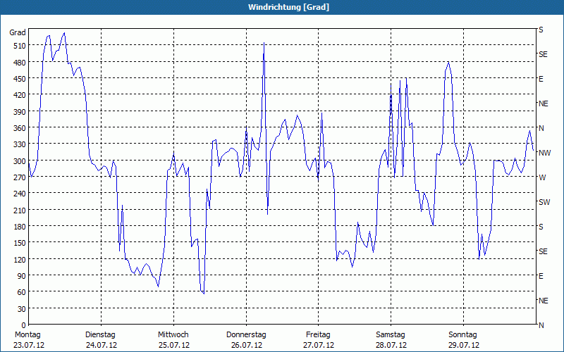
Task: Select the 480 degree axis value
Action: (20, 62)
